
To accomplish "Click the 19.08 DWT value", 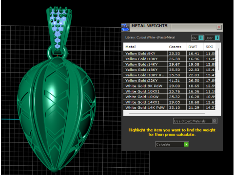I will coord(194,64).
